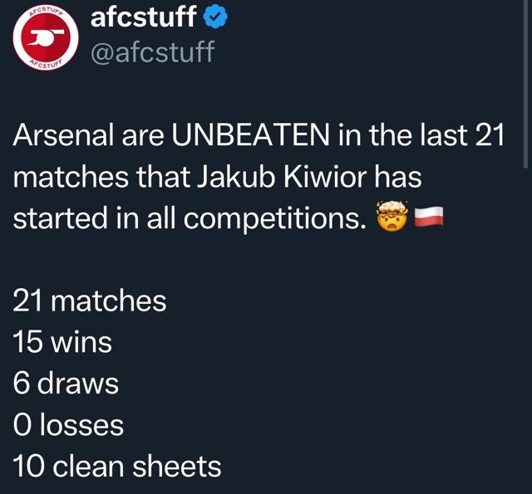
Task: Click the Poland flag emoji
Action: (x=430, y=218)
